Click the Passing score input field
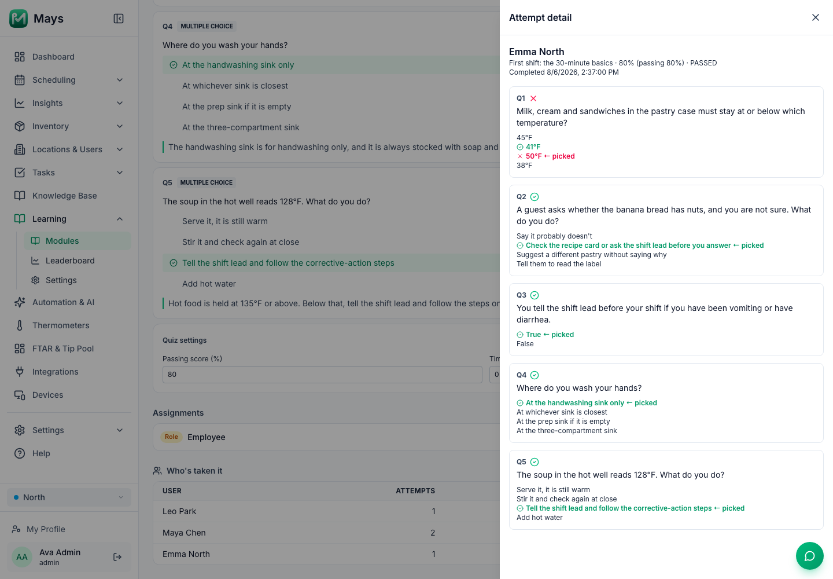This screenshot has height=579, width=833. pos(322,375)
